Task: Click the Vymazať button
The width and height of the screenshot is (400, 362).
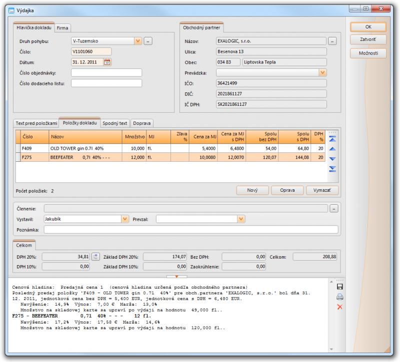Action: 322,190
